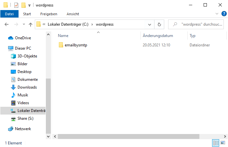Click the horizontal scroll right arrow
This screenshot has width=228, height=147.
click(x=225, y=137)
